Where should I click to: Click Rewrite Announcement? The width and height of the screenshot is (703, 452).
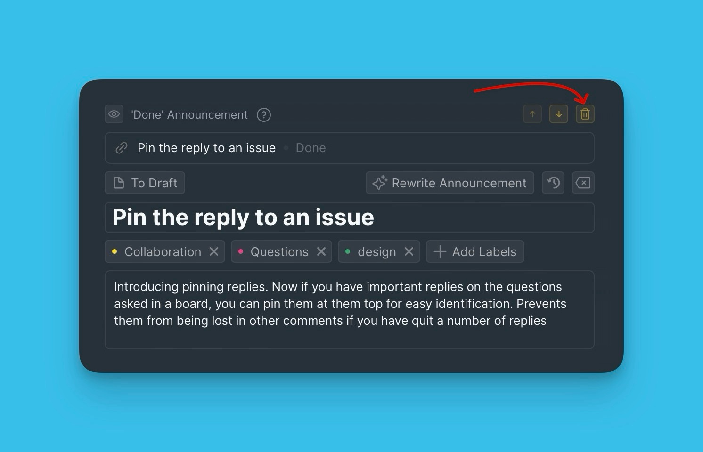click(449, 183)
